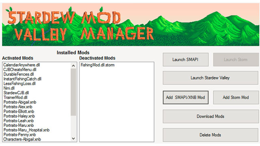The width and height of the screenshot is (260, 146).
Task: Select StardewCJB.dll entry
Action: (16, 93)
